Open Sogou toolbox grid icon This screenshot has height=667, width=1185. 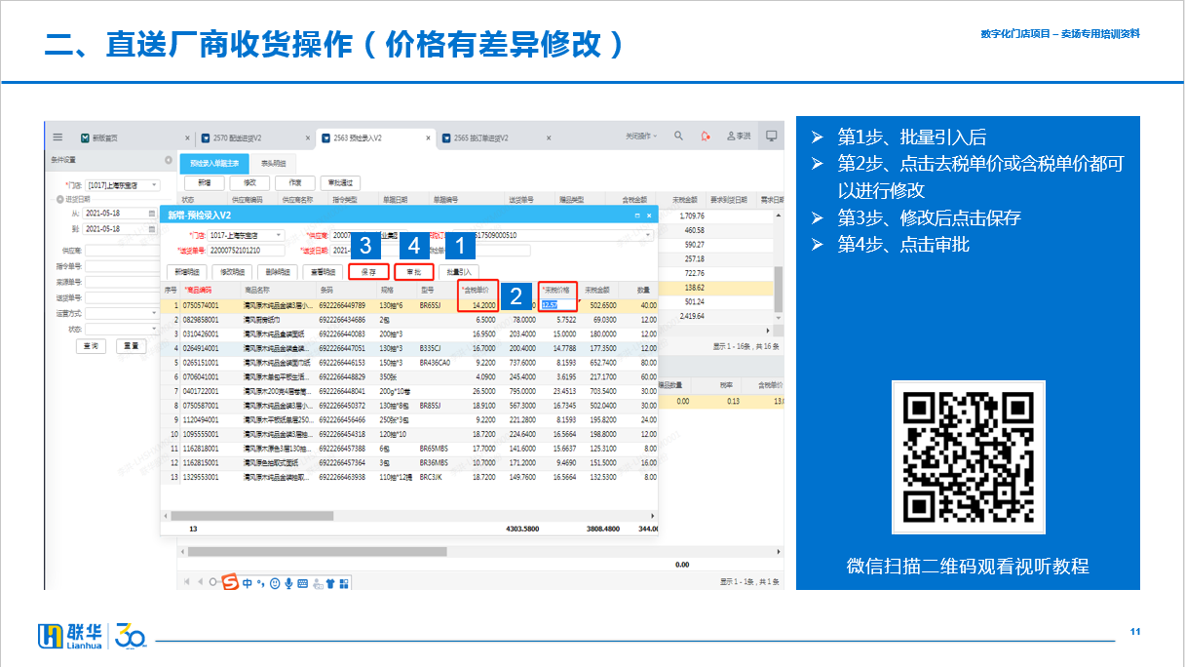click(x=344, y=583)
